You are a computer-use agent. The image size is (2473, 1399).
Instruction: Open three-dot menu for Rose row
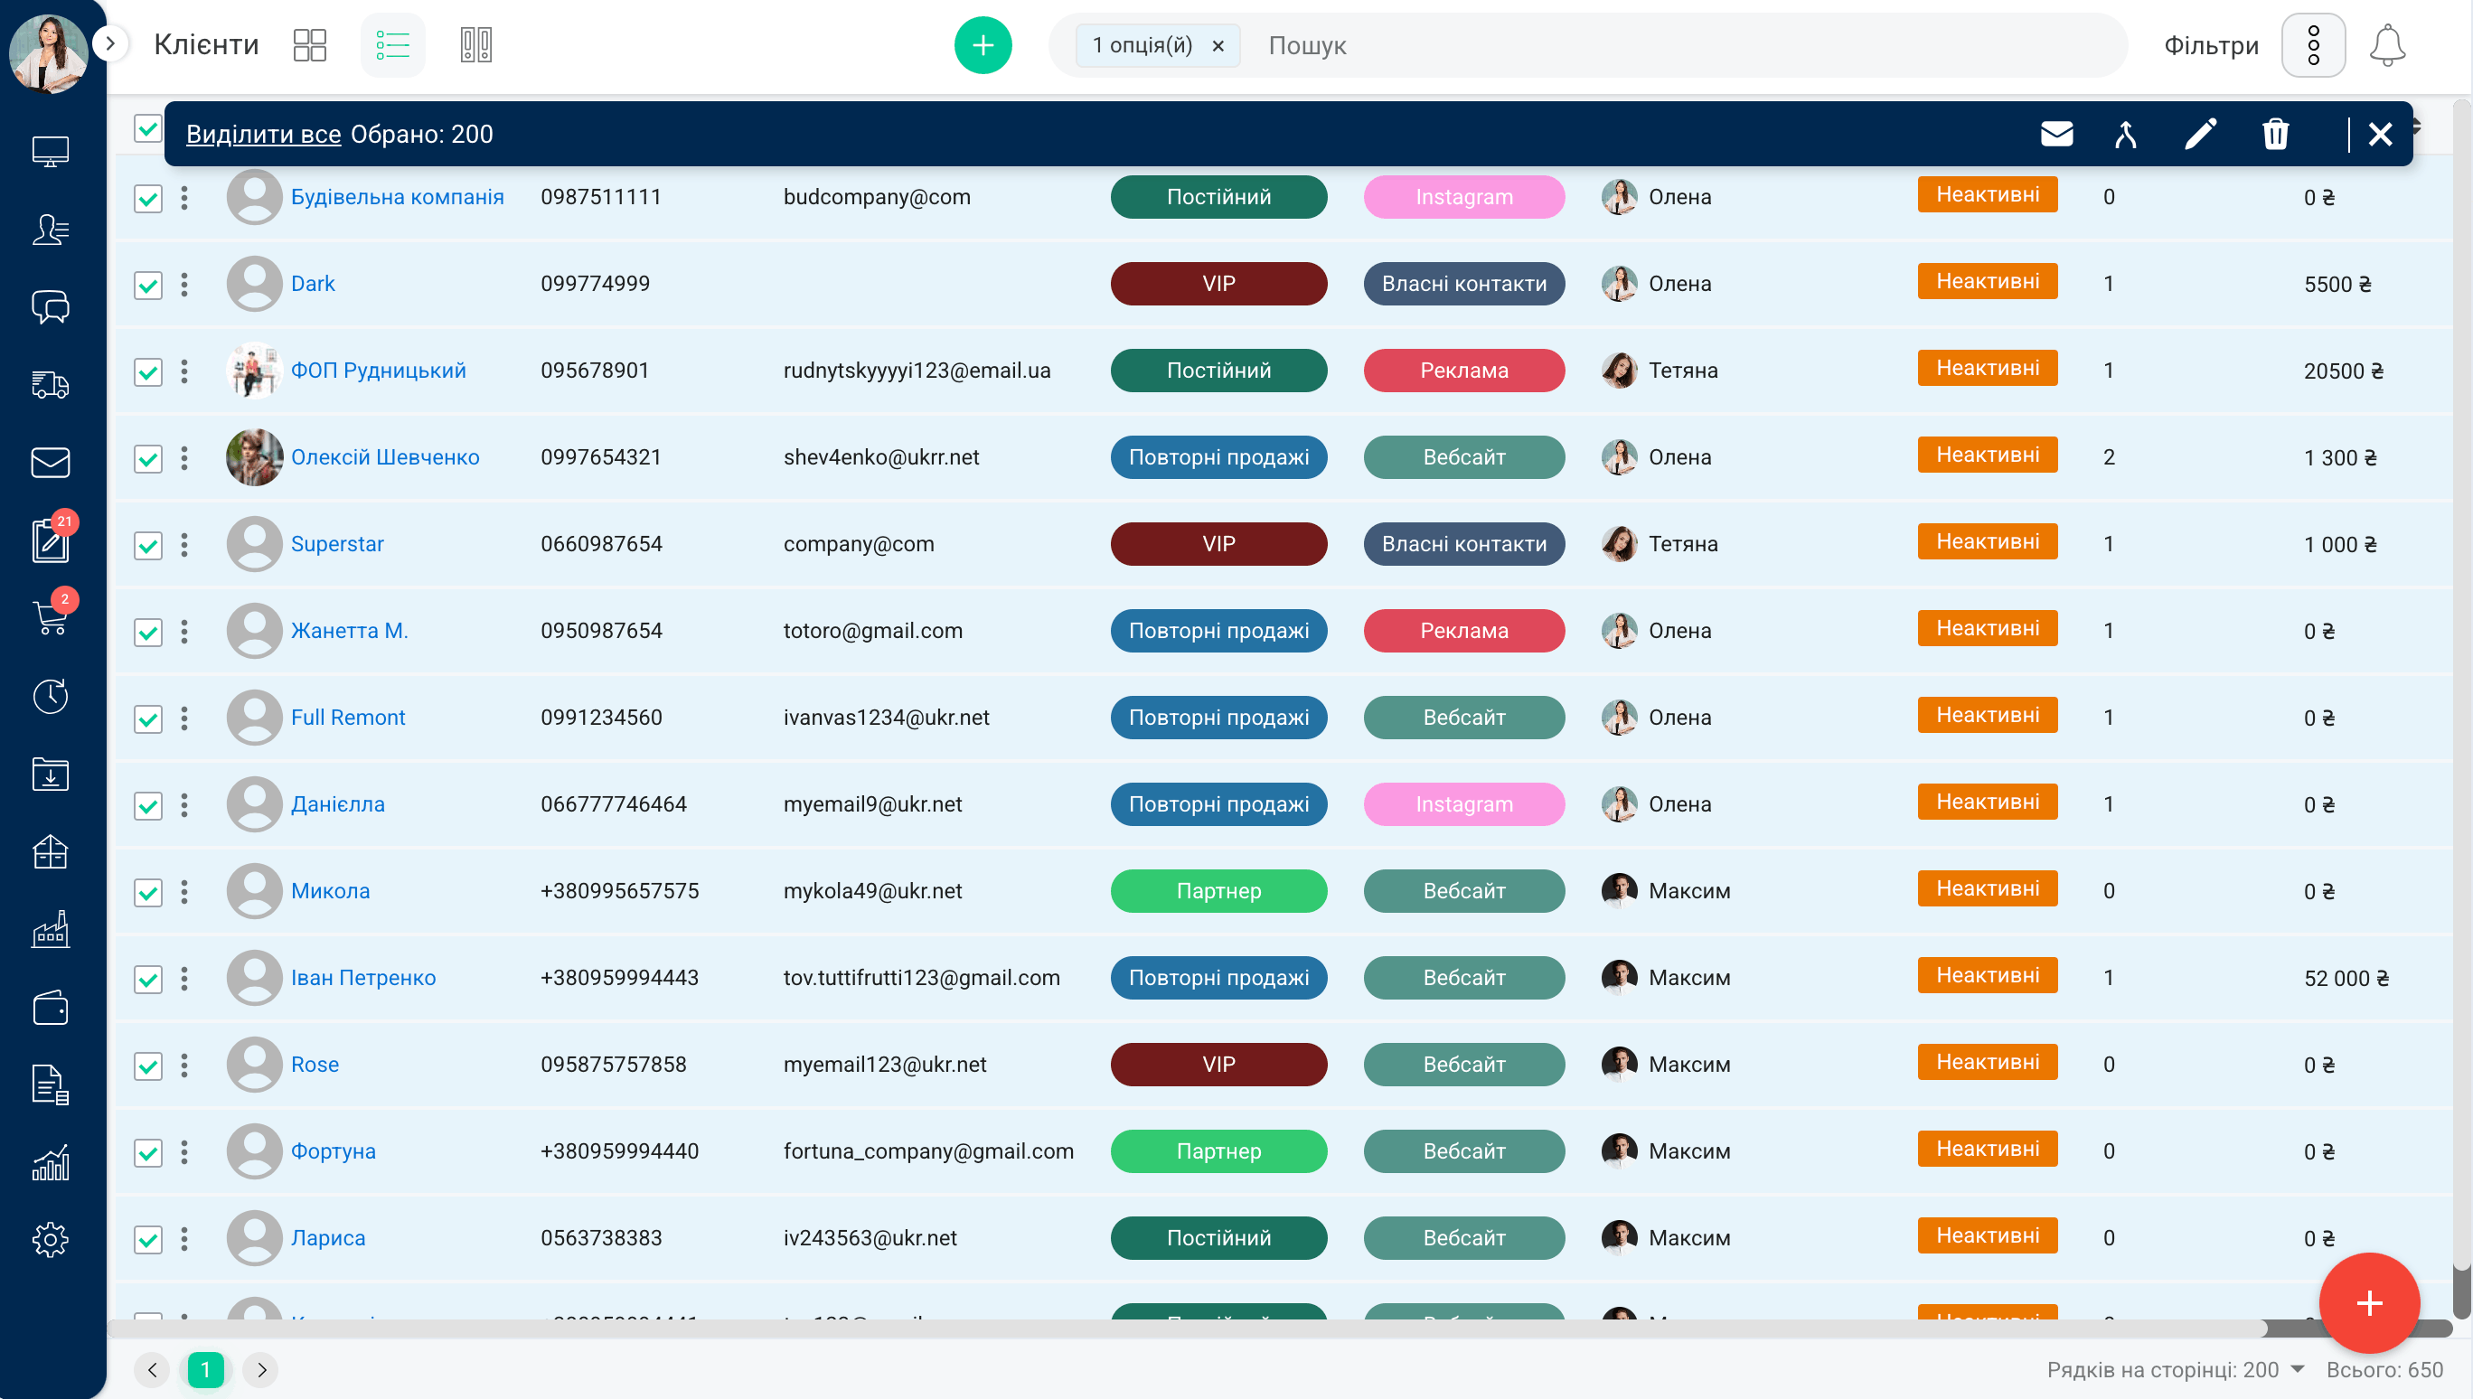tap(184, 1065)
